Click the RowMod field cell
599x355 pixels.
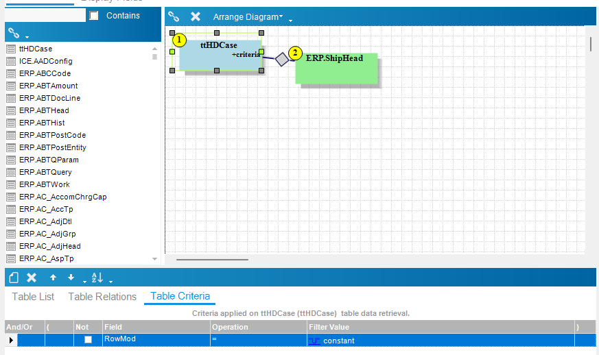[x=156, y=339]
